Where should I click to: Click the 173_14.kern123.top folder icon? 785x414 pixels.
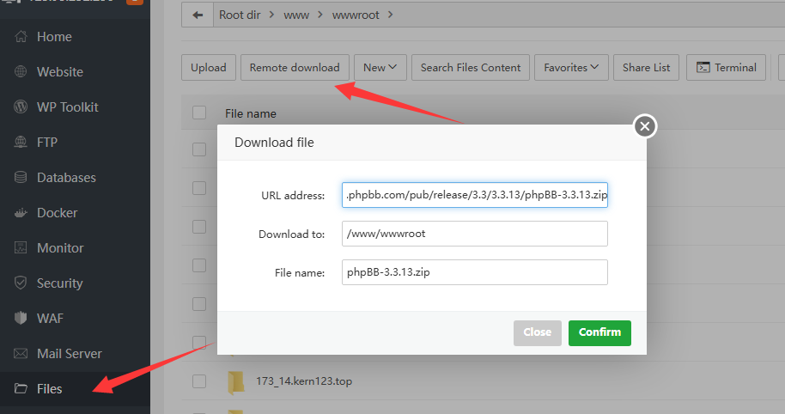click(x=235, y=382)
